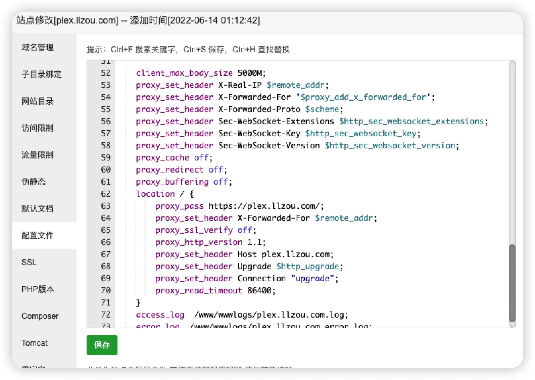The image size is (535, 380).
Task: Click '$proxy_add_x_forwarded_for' on line 54
Action: click(x=363, y=97)
